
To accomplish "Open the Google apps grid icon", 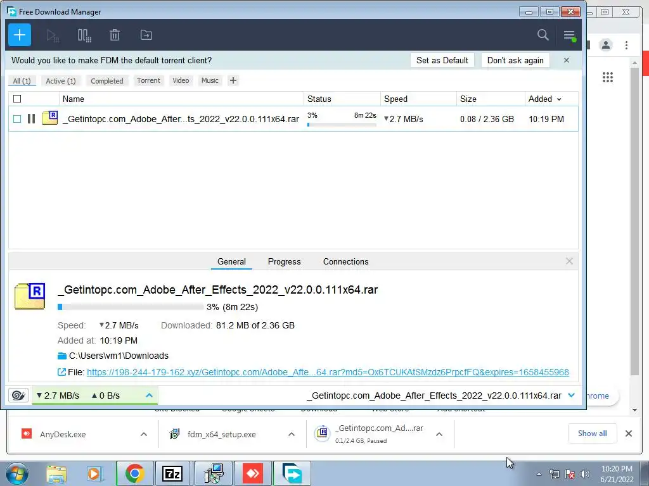I will (608, 77).
